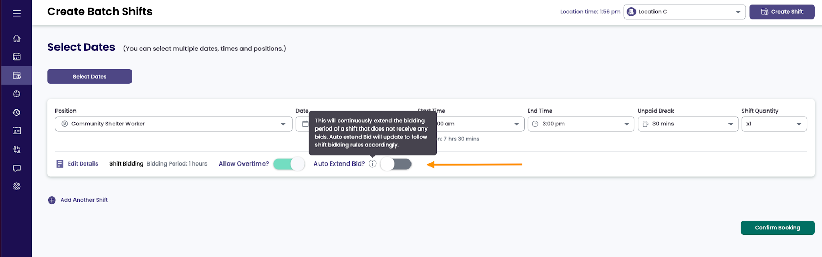
Task: Click the Create Shift button
Action: tap(781, 12)
